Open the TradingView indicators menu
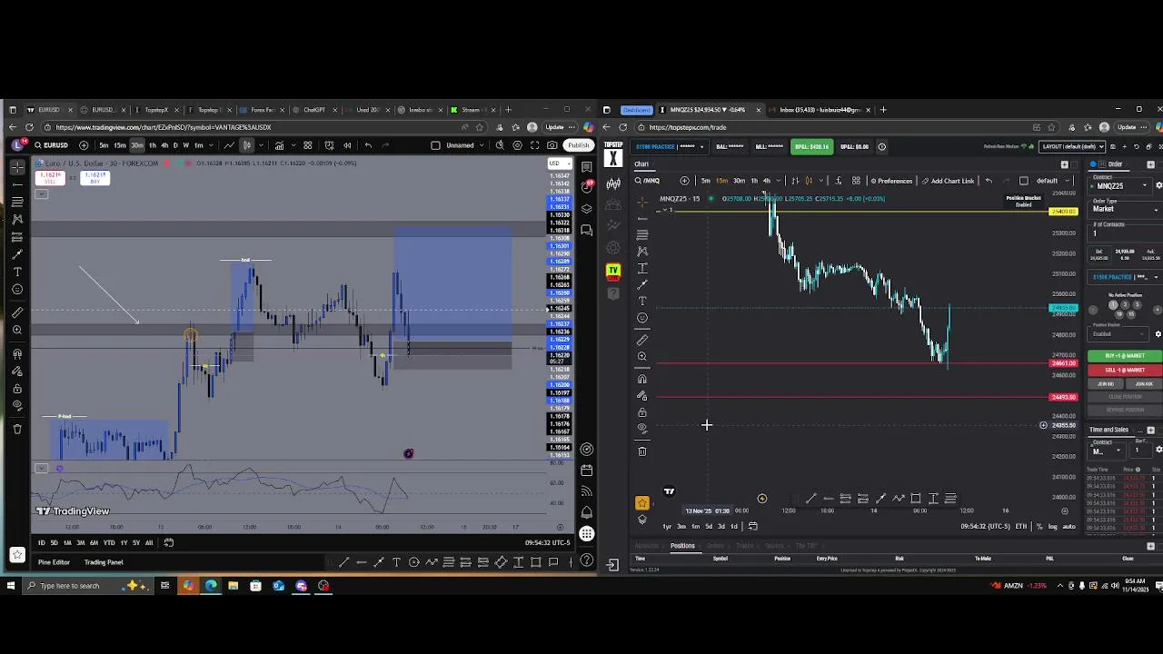The width and height of the screenshot is (1163, 654). pyautogui.click(x=279, y=145)
